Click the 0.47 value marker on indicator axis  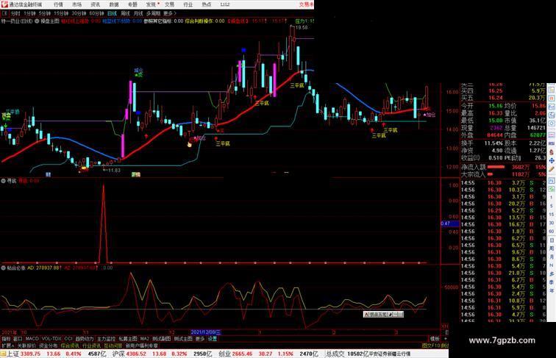[x=449, y=223]
